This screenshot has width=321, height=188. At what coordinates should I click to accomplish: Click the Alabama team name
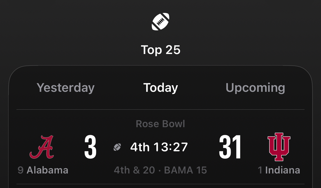tap(47, 170)
